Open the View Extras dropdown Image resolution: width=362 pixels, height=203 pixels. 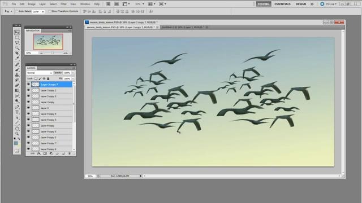(126, 4)
